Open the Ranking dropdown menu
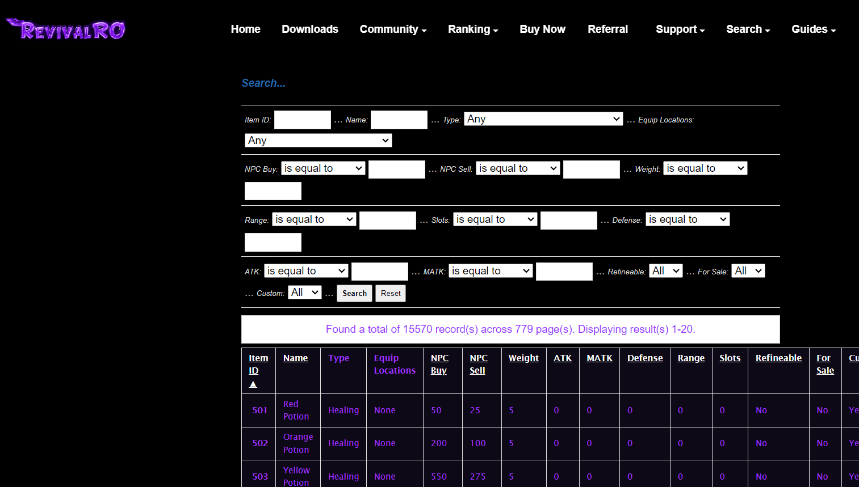This screenshot has width=859, height=487. tap(472, 29)
